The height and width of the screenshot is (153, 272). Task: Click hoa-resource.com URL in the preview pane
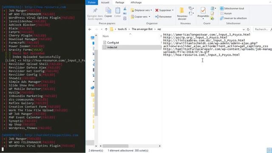(x=201, y=55)
